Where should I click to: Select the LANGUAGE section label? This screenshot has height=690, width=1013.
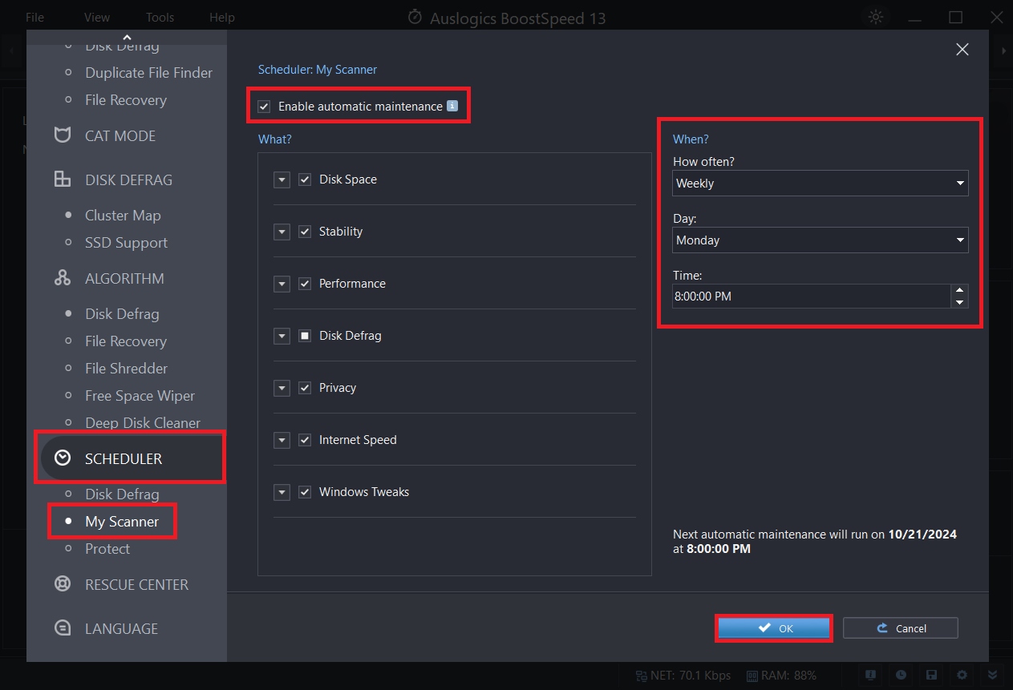pos(122,629)
